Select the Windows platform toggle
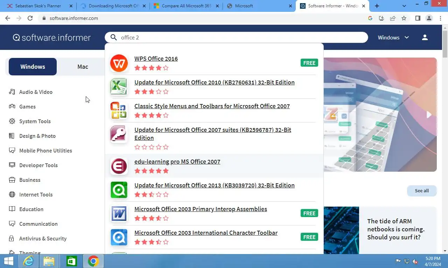This screenshot has height=268, width=448. pyautogui.click(x=33, y=67)
